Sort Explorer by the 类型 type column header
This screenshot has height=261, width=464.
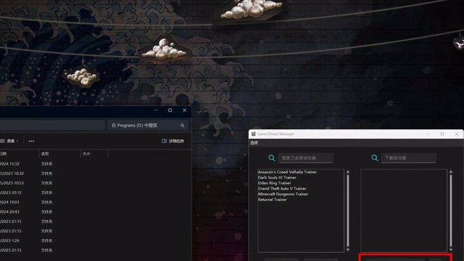[60, 154]
